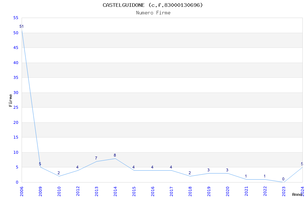Click the data value 4 above 2017
Viewport: 306px width, 198px height.
(x=171, y=167)
